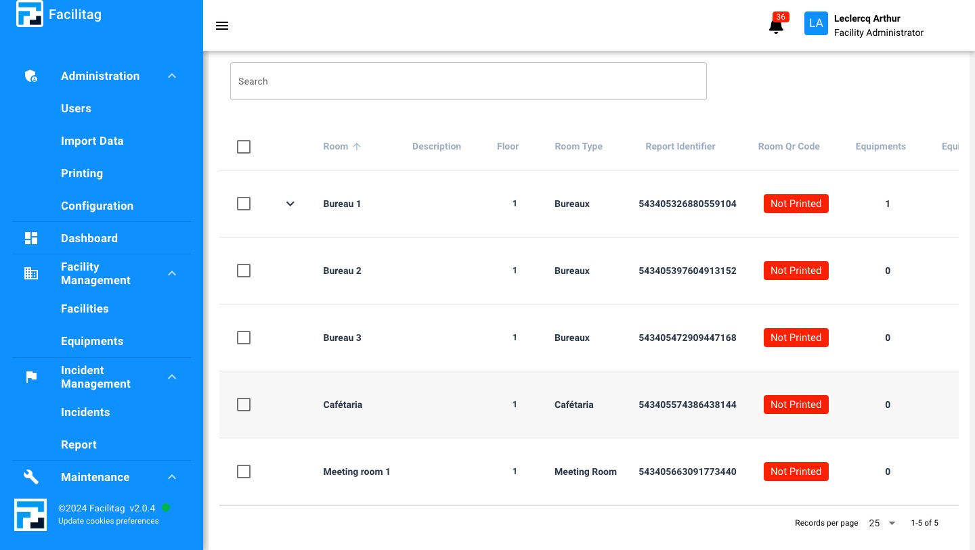Open Users under Administration

coord(76,108)
